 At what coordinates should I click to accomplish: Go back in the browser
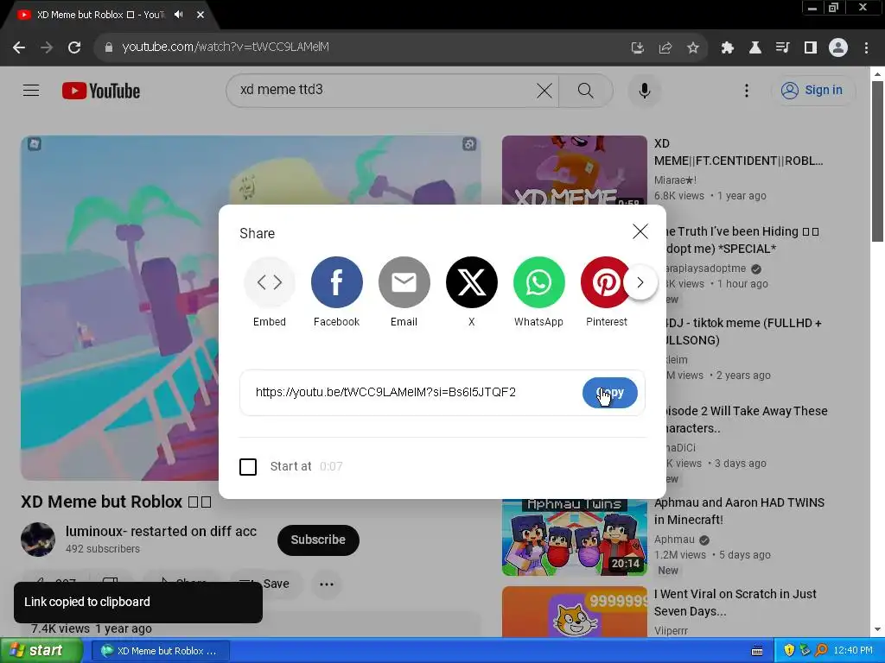point(19,47)
